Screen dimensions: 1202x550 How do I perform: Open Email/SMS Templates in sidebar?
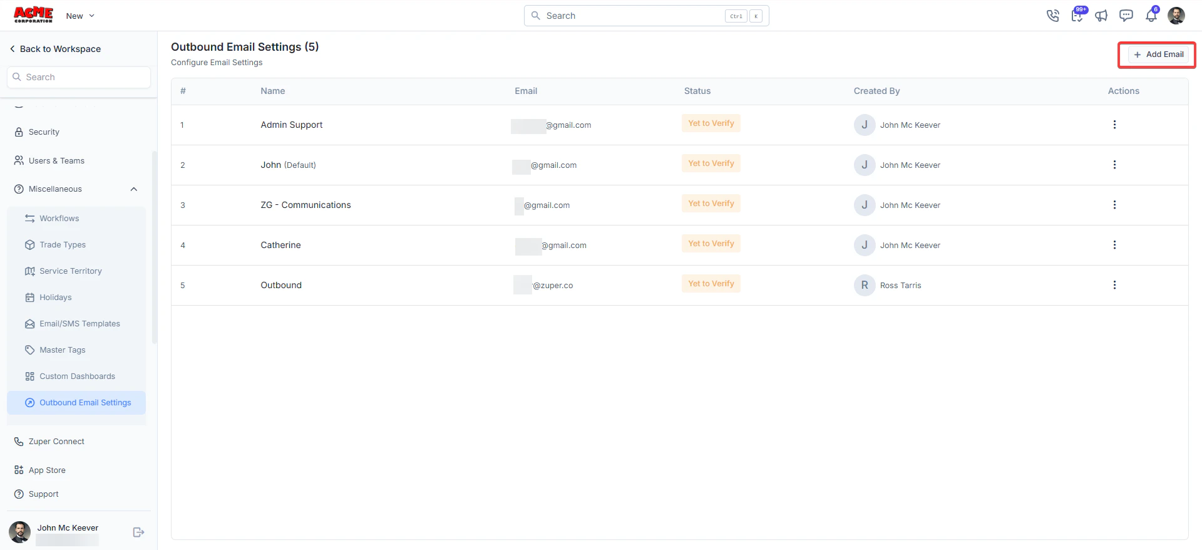[80, 324]
